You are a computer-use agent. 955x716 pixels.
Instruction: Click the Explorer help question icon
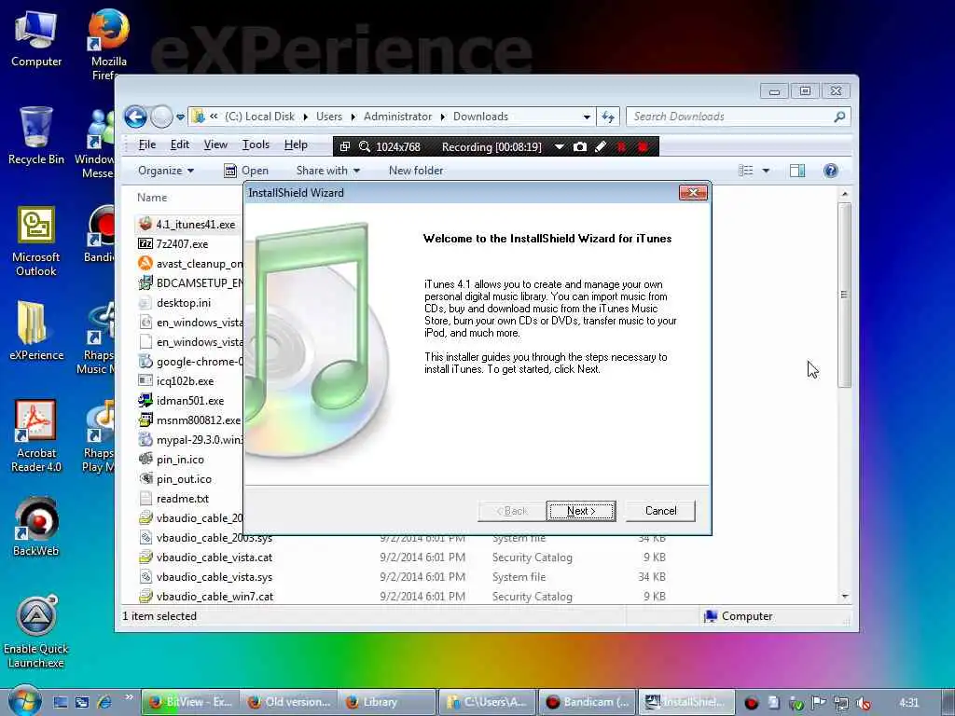click(830, 171)
